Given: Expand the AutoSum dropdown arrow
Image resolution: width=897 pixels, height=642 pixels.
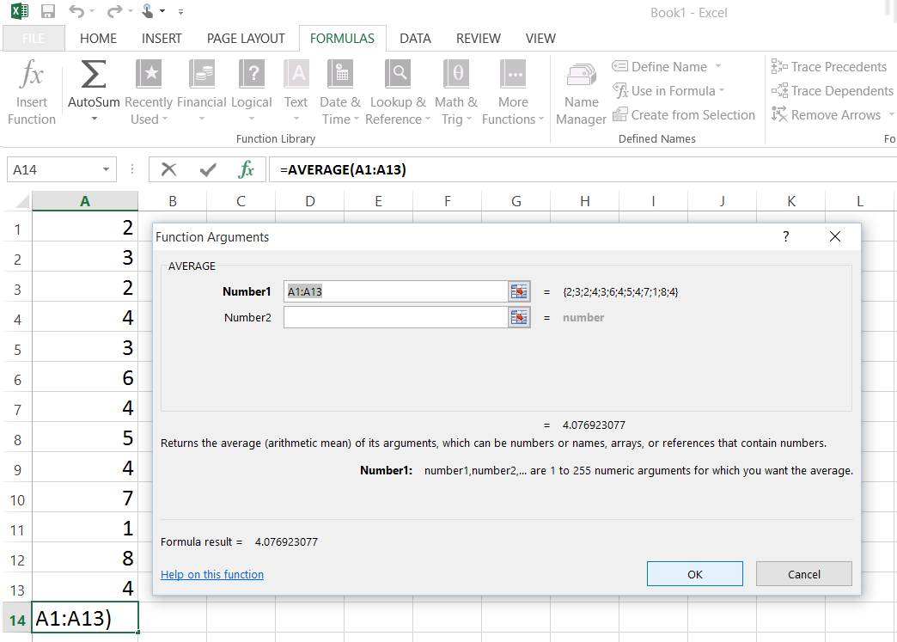Looking at the screenshot, I should (95, 119).
